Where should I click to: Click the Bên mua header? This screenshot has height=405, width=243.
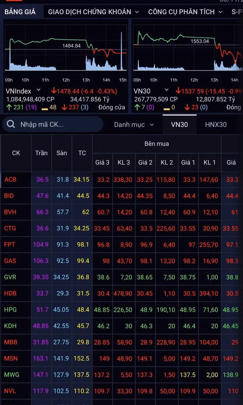(x=157, y=144)
